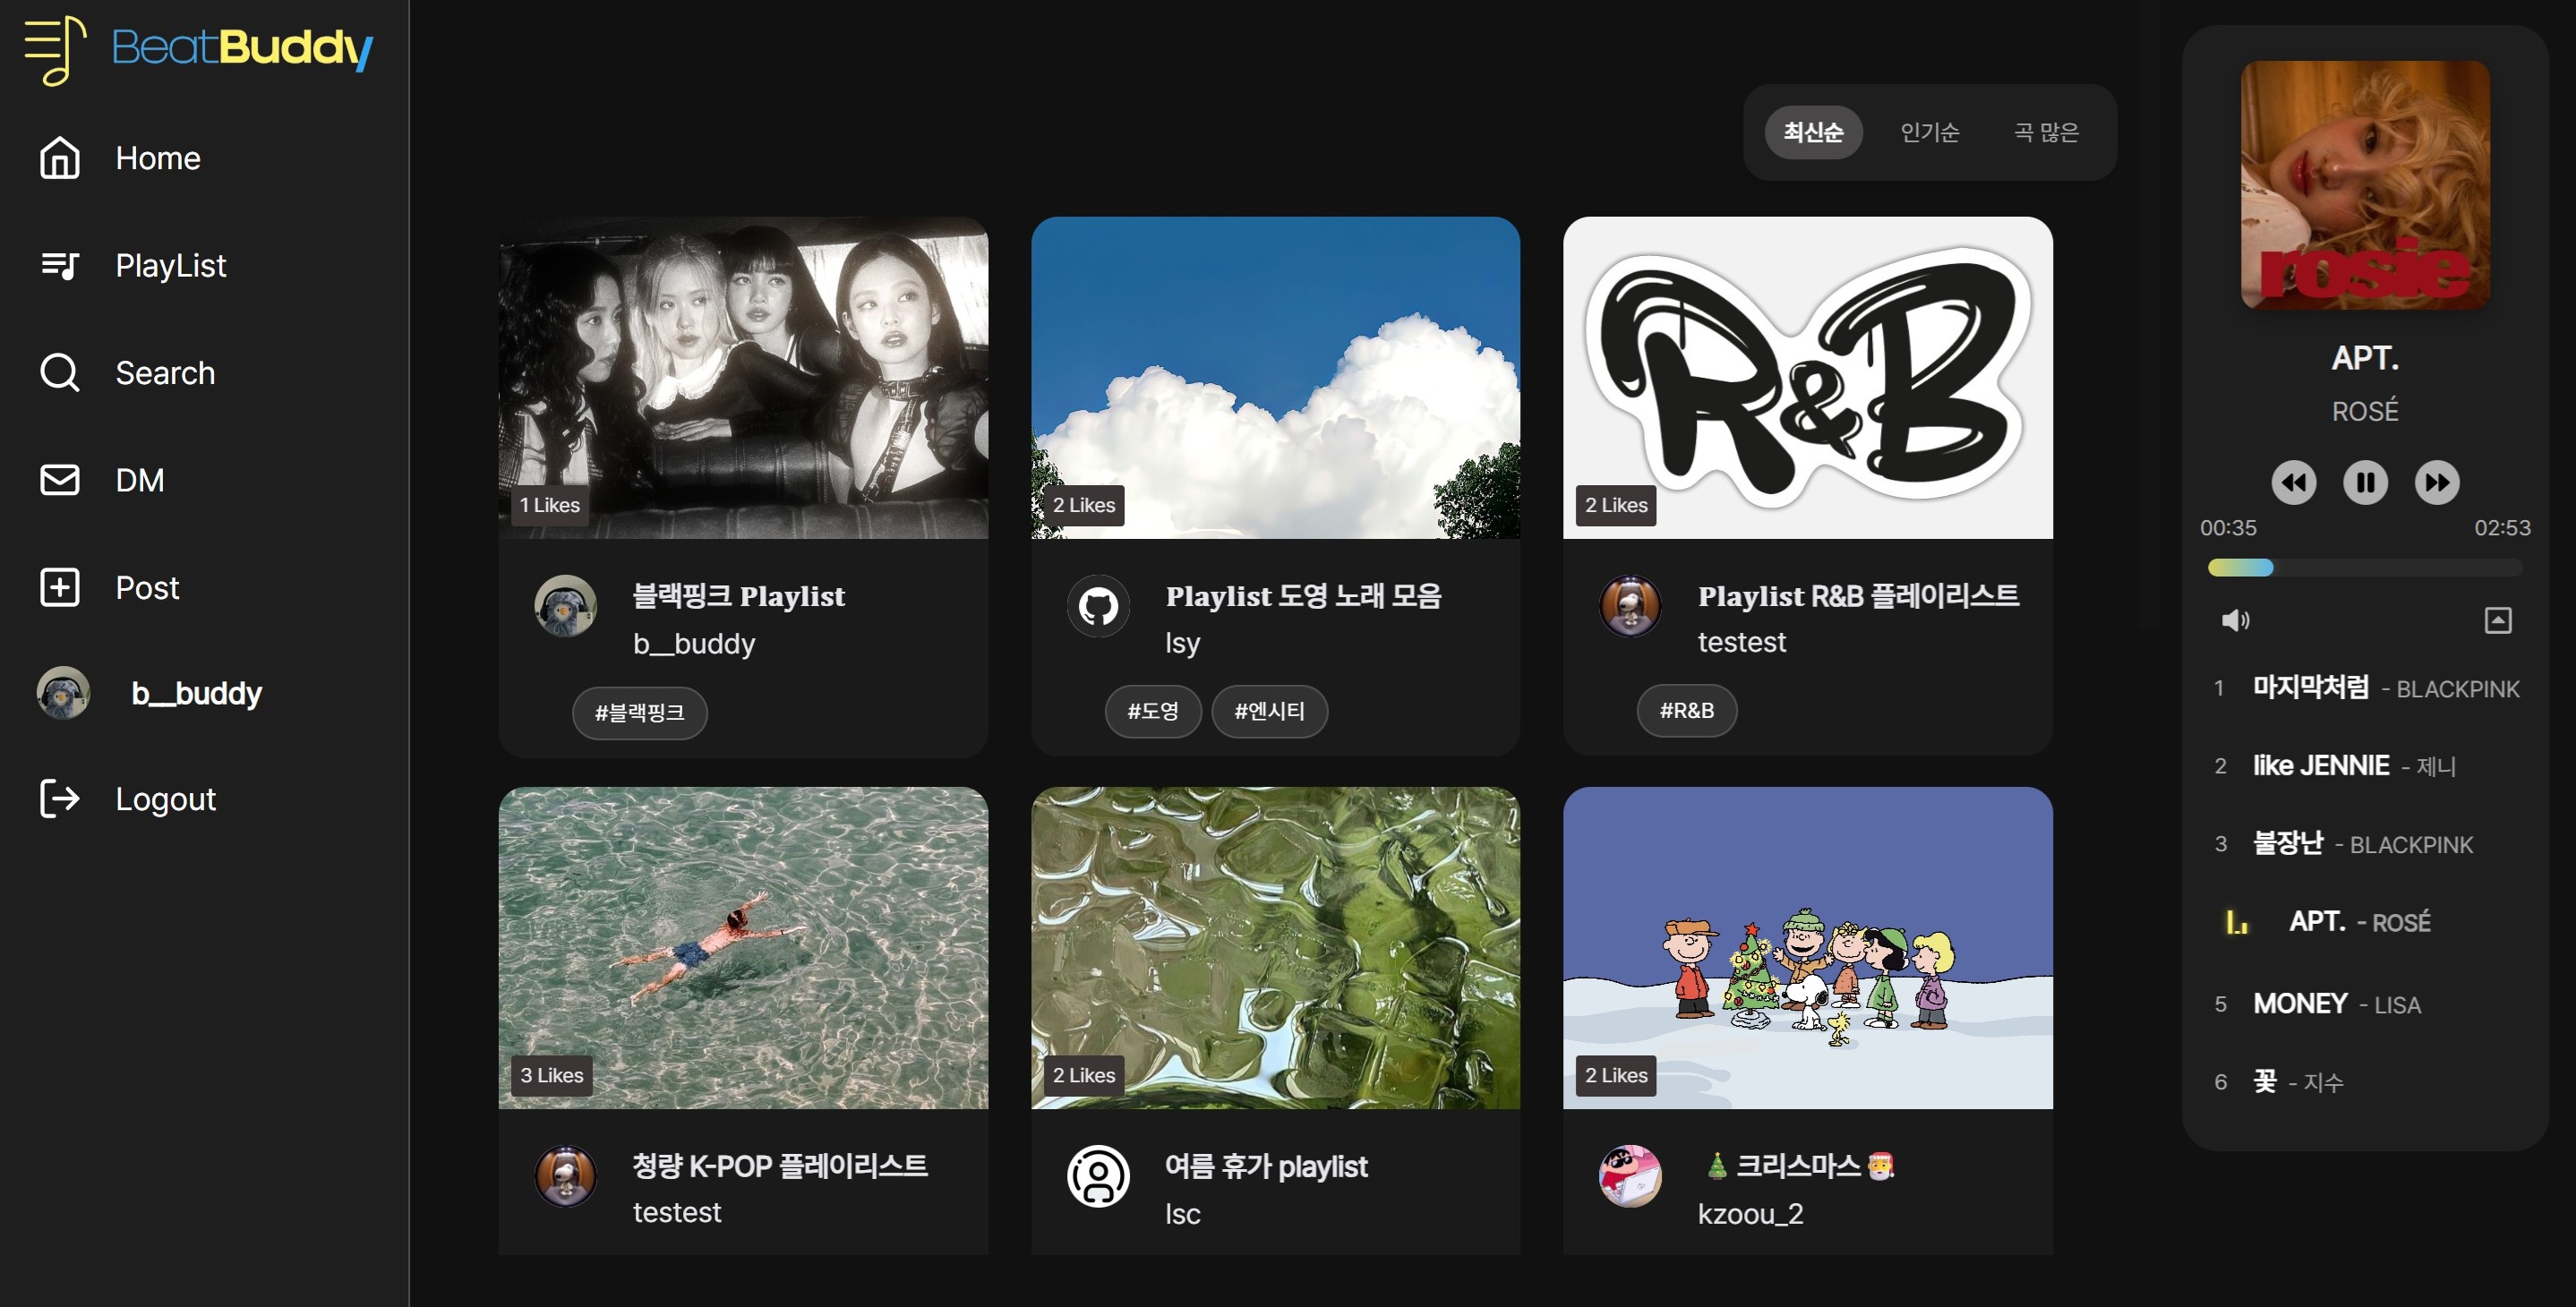The width and height of the screenshot is (2576, 1307).
Task: Click the song progress bar
Action: [2364, 568]
